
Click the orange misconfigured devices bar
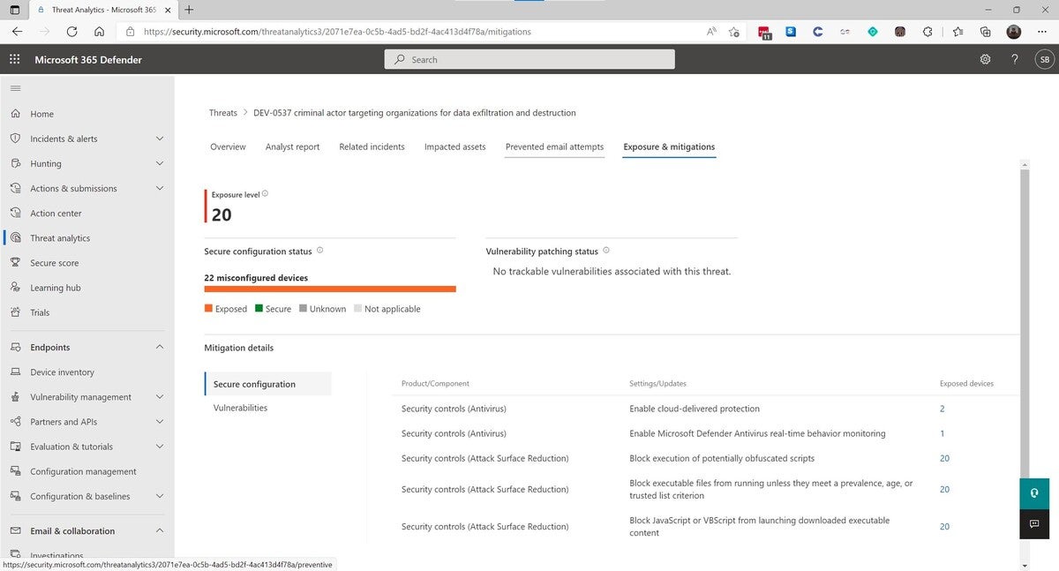tap(330, 289)
